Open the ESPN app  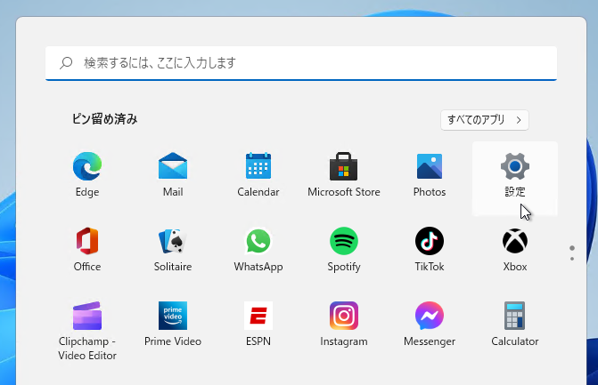point(258,325)
